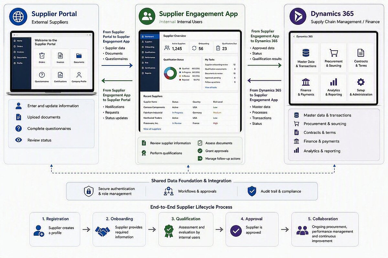Image resolution: width=388 pixels, height=258 pixels.
Task: Click Documents to review task
Action: click(x=221, y=74)
